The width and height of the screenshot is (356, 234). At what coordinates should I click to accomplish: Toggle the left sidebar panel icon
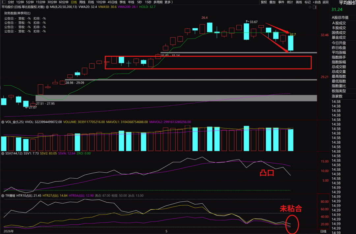[3, 2]
